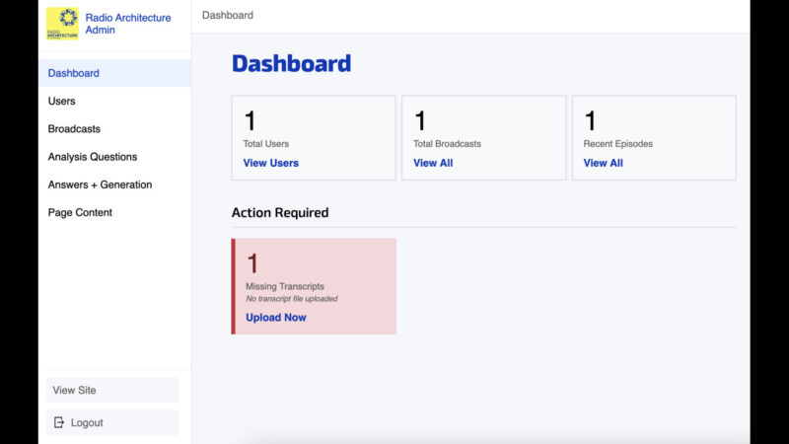Click the Recent Episodes stat card

(x=654, y=128)
